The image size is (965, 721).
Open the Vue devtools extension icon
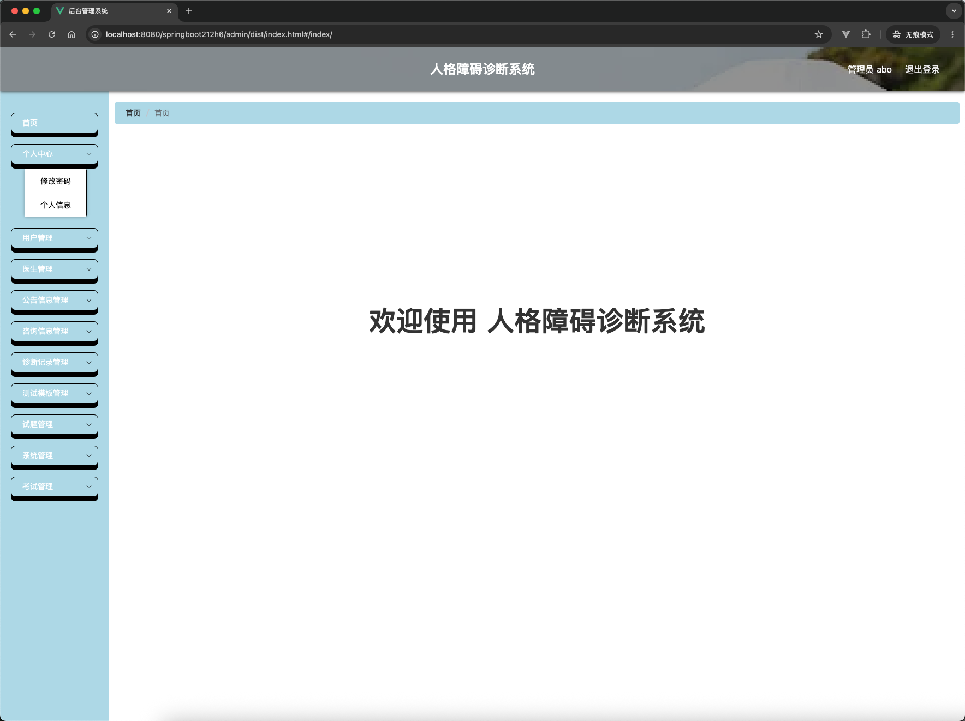point(846,34)
